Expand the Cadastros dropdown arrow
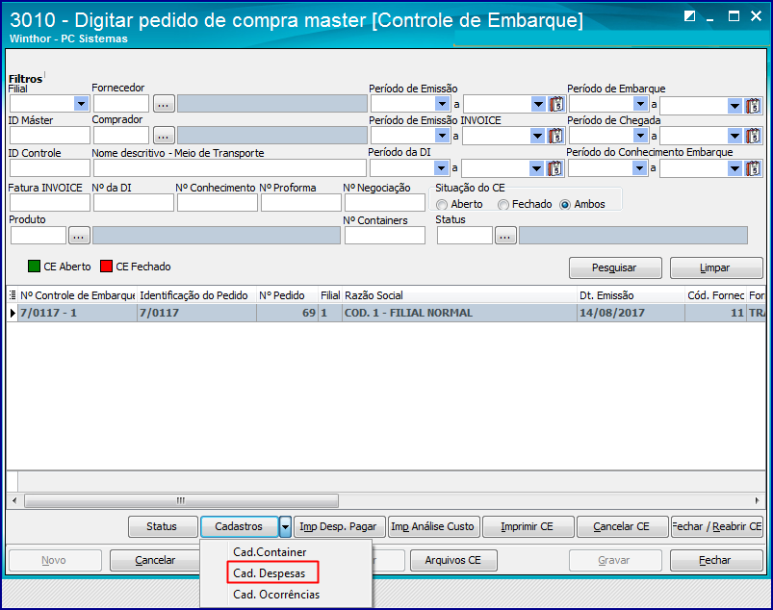Screen dimensions: 773x610 click(x=286, y=526)
